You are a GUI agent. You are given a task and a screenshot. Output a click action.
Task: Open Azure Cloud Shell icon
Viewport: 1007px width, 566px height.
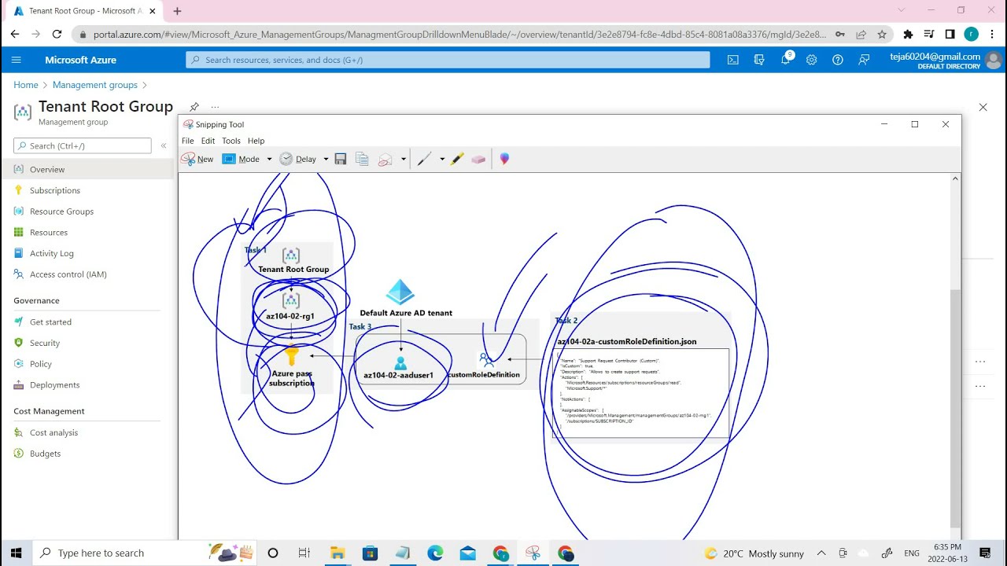point(732,60)
